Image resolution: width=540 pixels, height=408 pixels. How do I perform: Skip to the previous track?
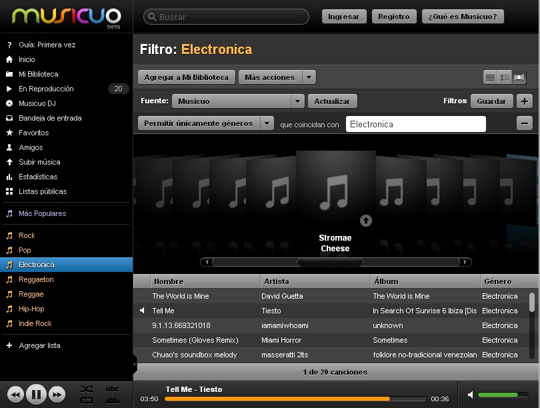[15, 395]
